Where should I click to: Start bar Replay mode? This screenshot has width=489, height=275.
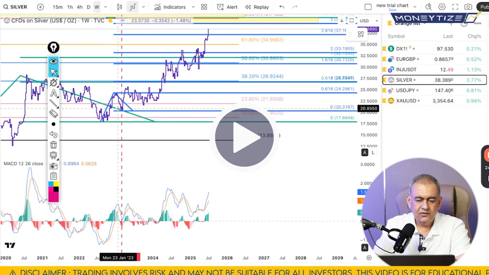click(257, 7)
